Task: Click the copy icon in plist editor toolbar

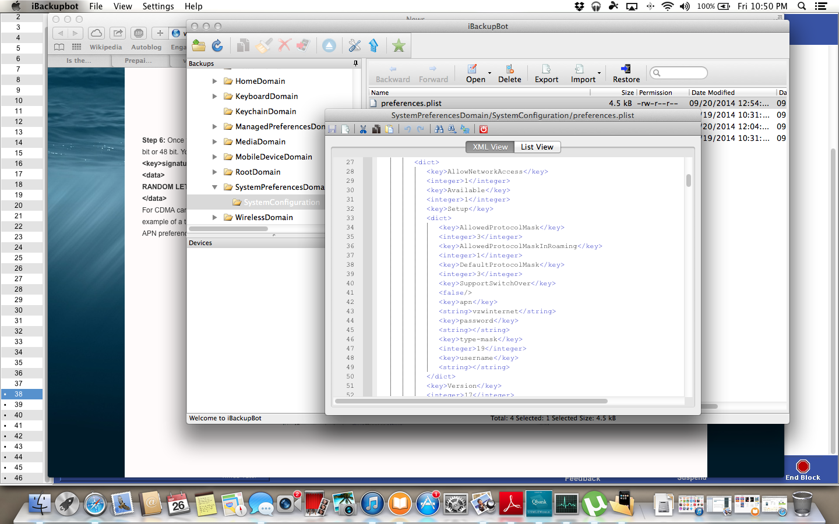Action: coord(376,129)
